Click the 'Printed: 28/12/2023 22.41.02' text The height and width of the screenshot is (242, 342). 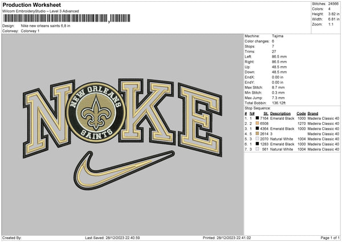[x=227, y=237]
